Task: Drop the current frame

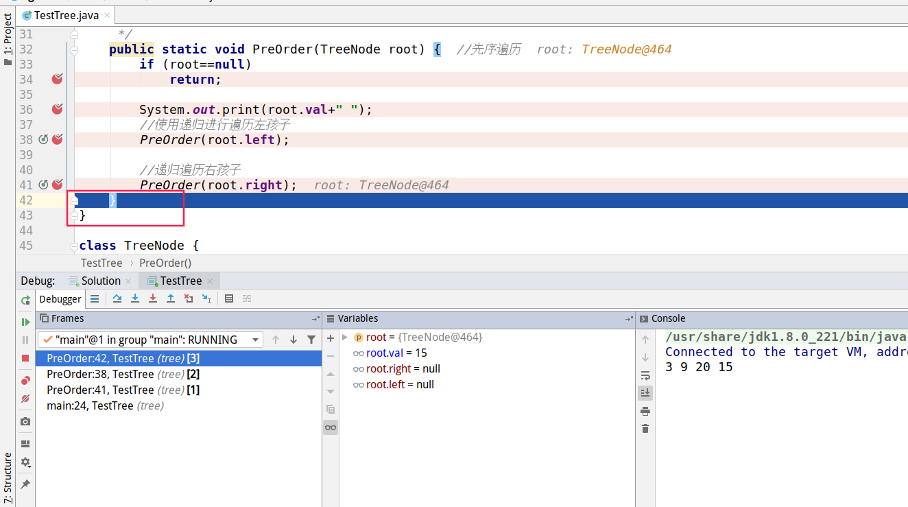Action: pyautogui.click(x=189, y=298)
